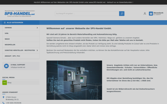Click the phone icon near the number
167x104 pixels.
coord(4,103)
